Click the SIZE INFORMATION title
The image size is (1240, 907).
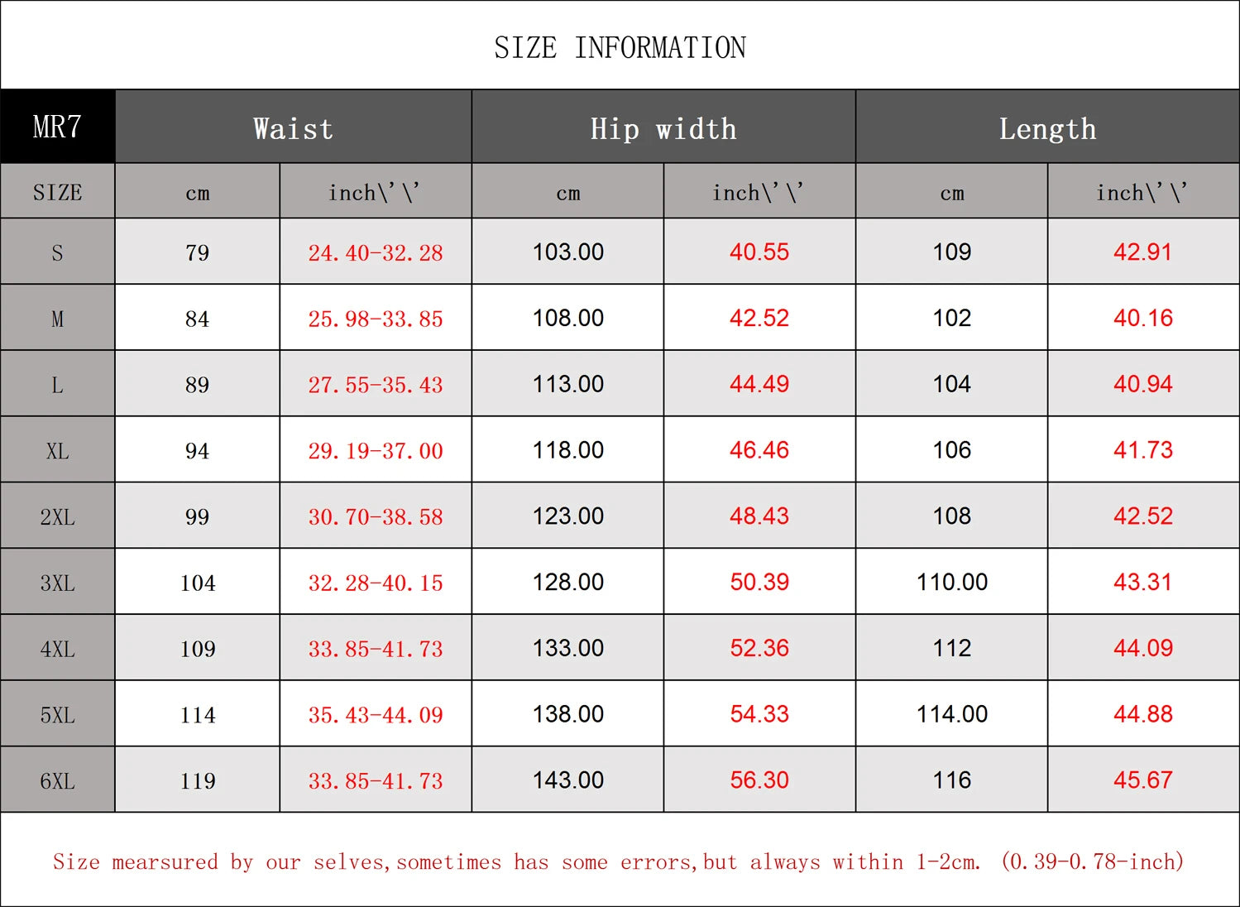click(620, 48)
